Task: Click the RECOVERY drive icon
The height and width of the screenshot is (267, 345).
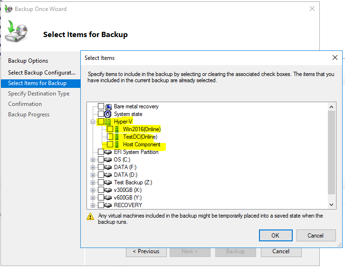Action: coord(108,205)
